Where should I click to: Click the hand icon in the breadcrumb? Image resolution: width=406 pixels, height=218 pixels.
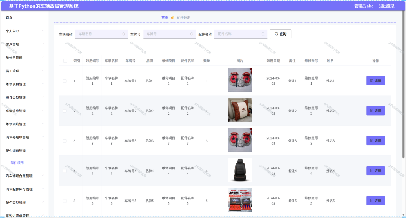[x=172, y=17]
